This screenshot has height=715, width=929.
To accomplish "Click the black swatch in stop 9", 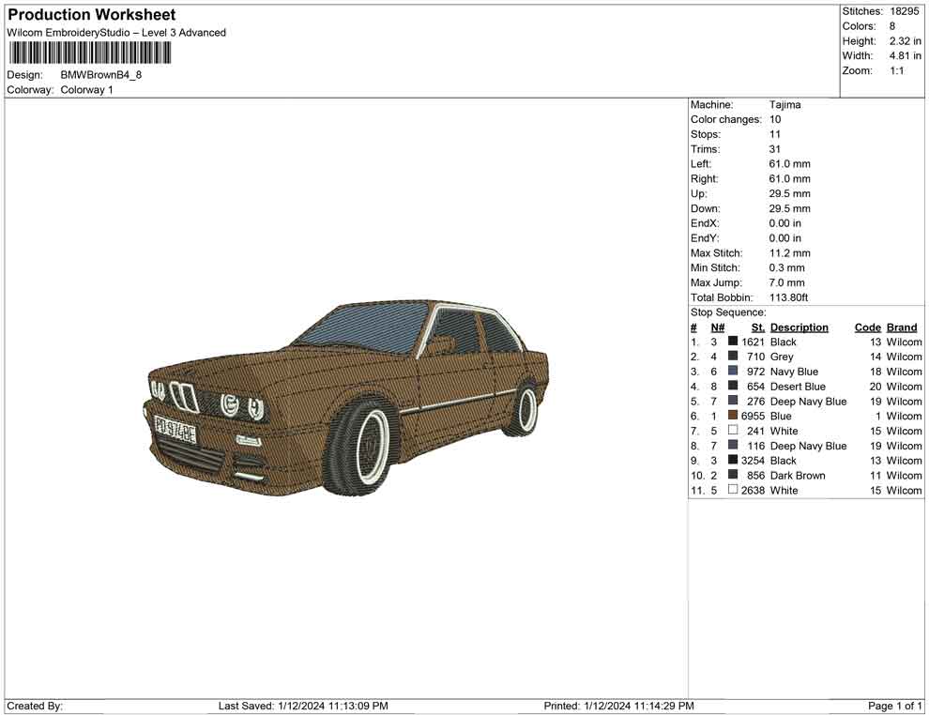I will coord(733,459).
